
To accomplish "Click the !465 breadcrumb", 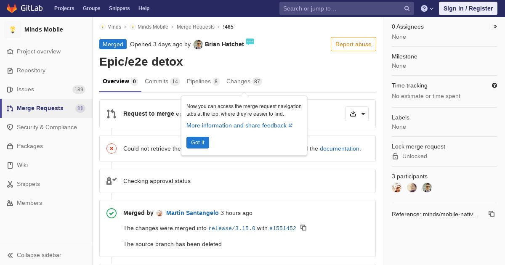I will pos(228,27).
